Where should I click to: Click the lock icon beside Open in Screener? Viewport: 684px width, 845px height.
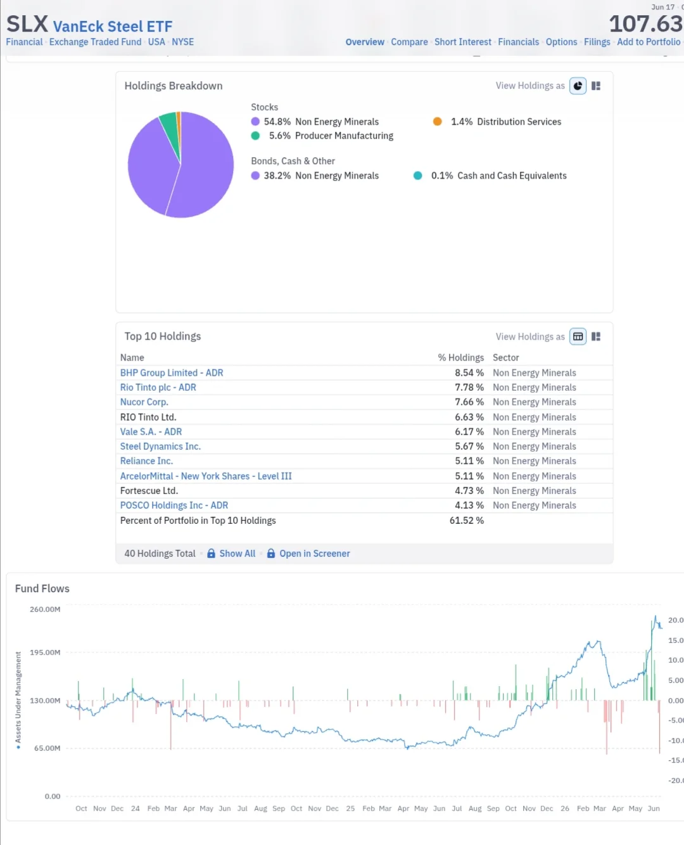point(271,554)
